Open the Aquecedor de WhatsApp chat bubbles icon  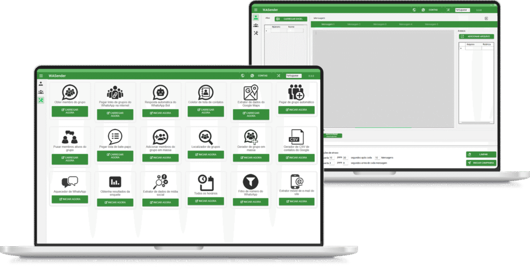70,182
